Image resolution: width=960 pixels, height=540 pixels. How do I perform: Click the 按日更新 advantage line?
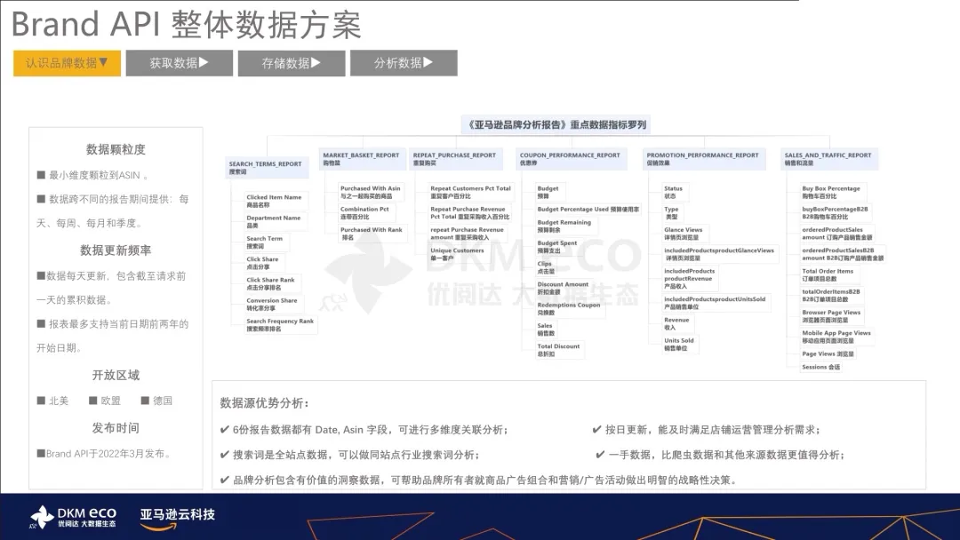pos(706,429)
